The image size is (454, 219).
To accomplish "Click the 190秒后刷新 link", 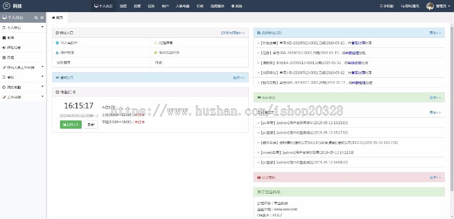I will click(233, 33).
